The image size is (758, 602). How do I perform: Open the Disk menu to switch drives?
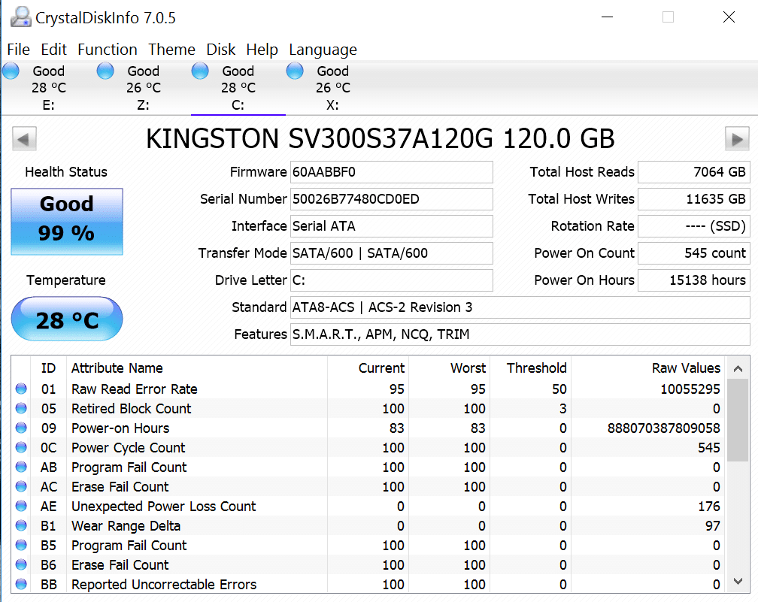(x=220, y=50)
